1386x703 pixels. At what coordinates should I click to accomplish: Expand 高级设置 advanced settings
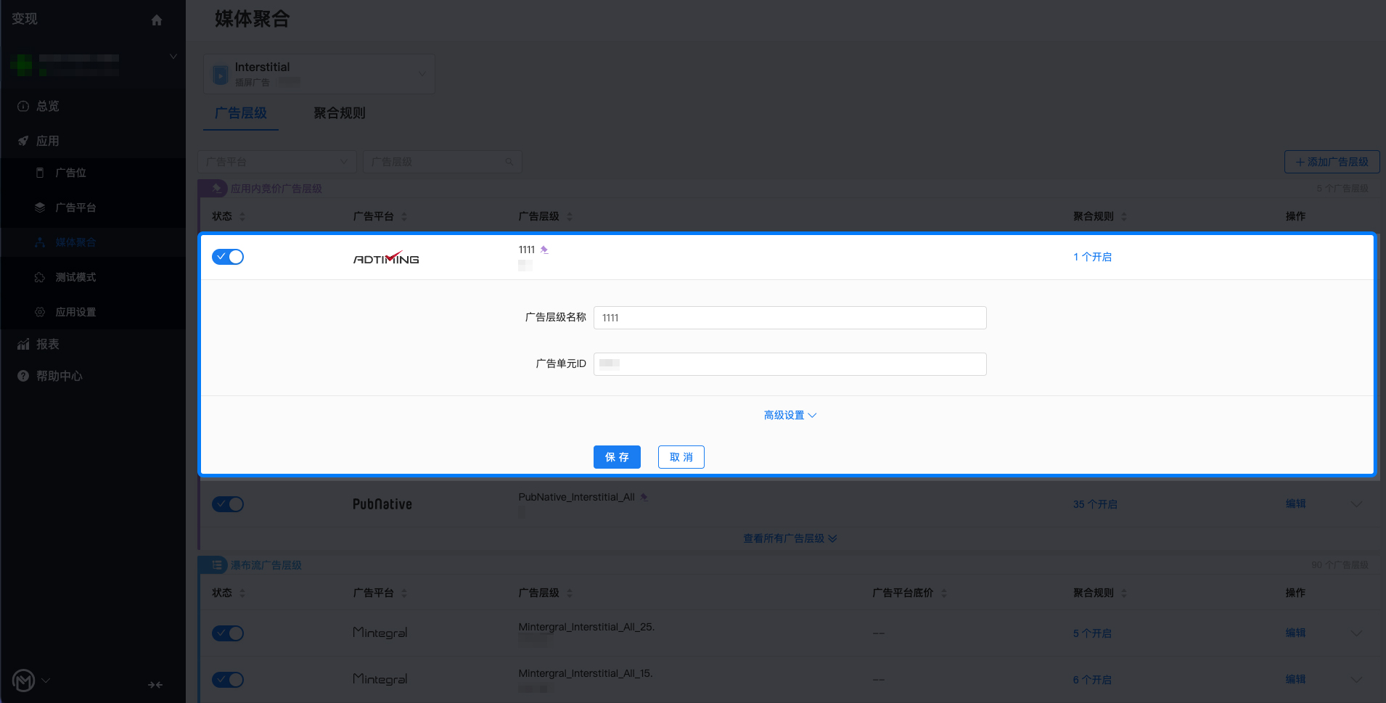click(x=790, y=415)
